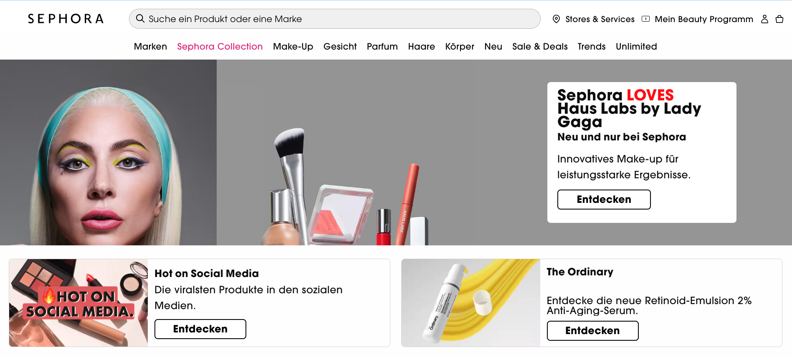The width and height of the screenshot is (792, 357).
Task: Open the Unlimited section
Action: click(636, 46)
